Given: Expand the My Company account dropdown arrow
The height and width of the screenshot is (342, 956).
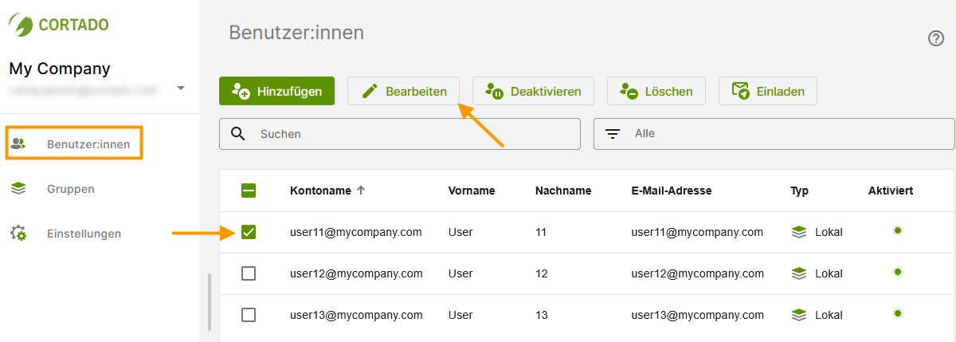Looking at the screenshot, I should pos(181,88).
